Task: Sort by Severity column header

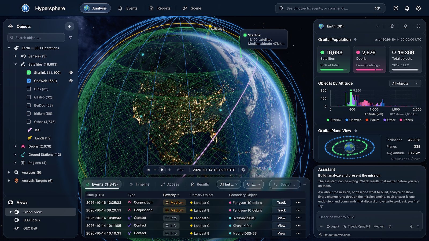Action: [x=171, y=195]
